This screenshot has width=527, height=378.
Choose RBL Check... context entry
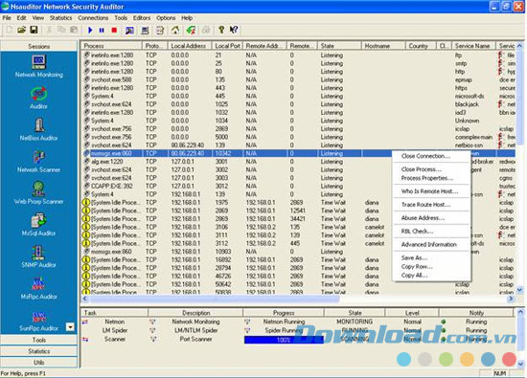click(x=431, y=231)
